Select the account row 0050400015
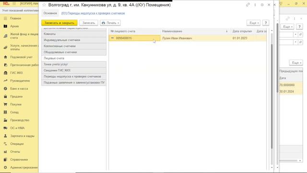The width and height of the screenshot is (307, 173). [x=188, y=38]
